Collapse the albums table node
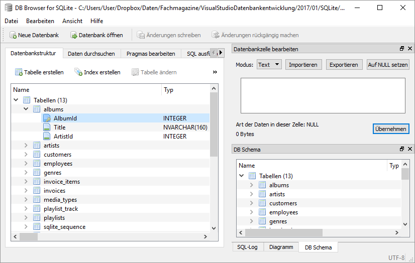415x263 pixels. [x=26, y=109]
